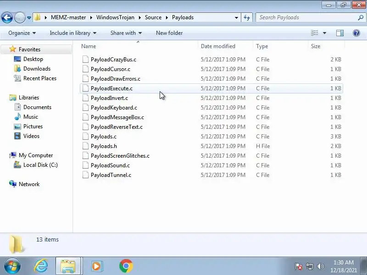Go back with the Back arrow button
This screenshot has height=275, width=367.
click(x=7, y=17)
